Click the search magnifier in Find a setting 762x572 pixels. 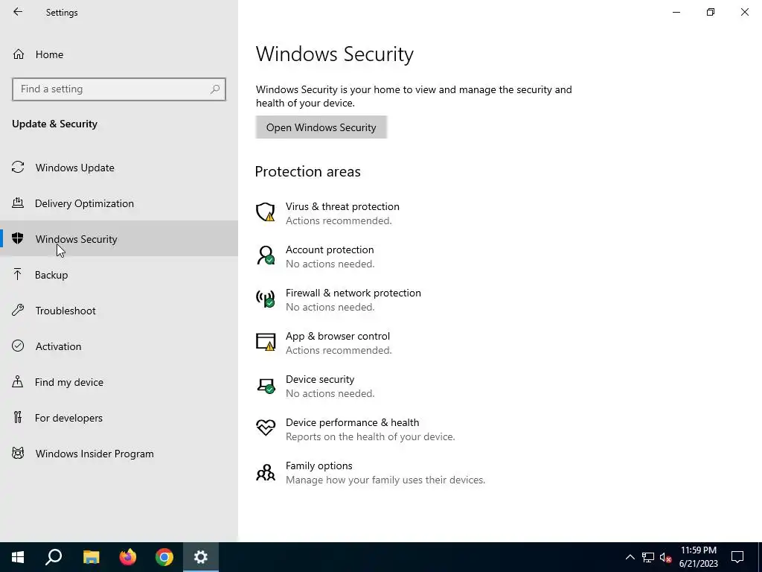(215, 89)
